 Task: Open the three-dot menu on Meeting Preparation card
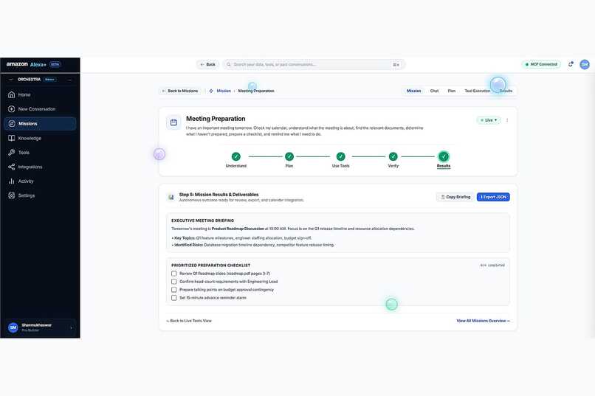[x=507, y=120]
